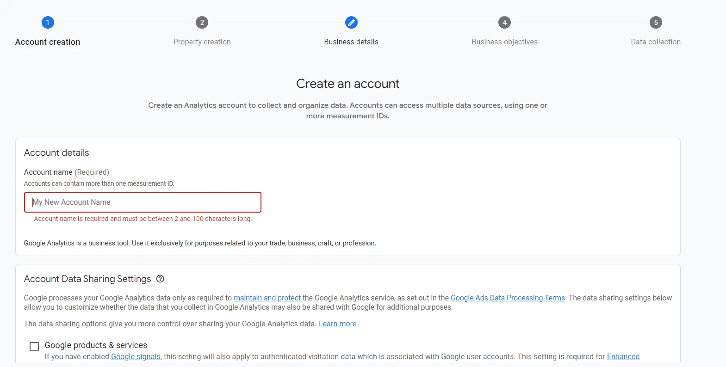Click the 'Google Analytics is a business tool' notice
The height and width of the screenshot is (367, 726).
tap(200, 243)
